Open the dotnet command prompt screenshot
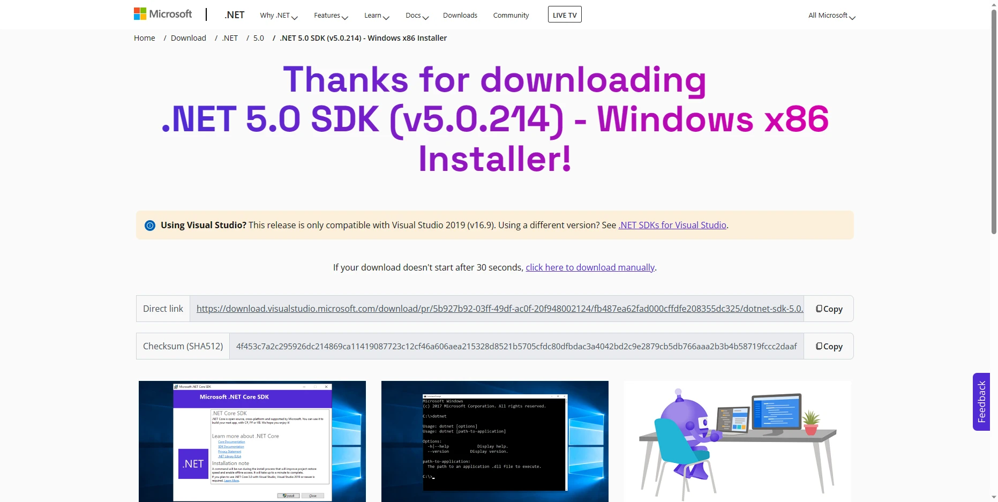The height and width of the screenshot is (502, 998). (x=495, y=441)
